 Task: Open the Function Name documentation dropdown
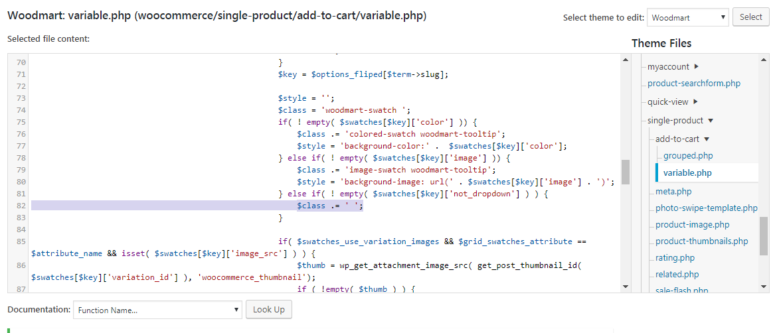pyautogui.click(x=158, y=310)
